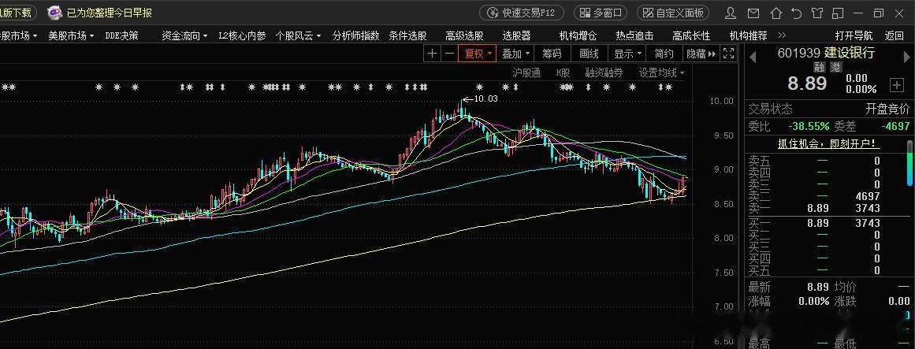The height and width of the screenshot is (349, 915).
Task: Open the 复权 dropdown
Action: (x=477, y=54)
